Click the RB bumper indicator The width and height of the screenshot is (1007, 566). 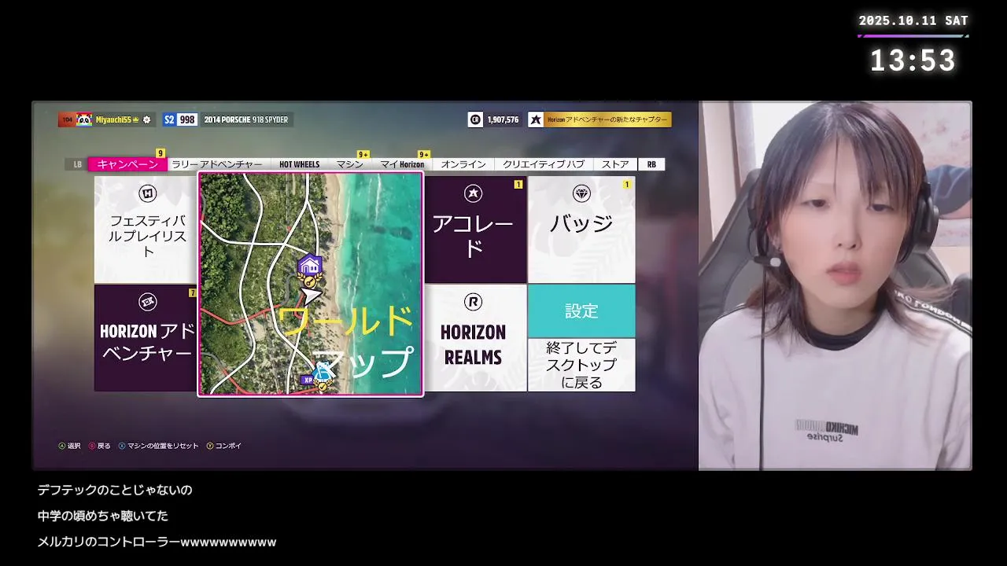click(x=651, y=164)
